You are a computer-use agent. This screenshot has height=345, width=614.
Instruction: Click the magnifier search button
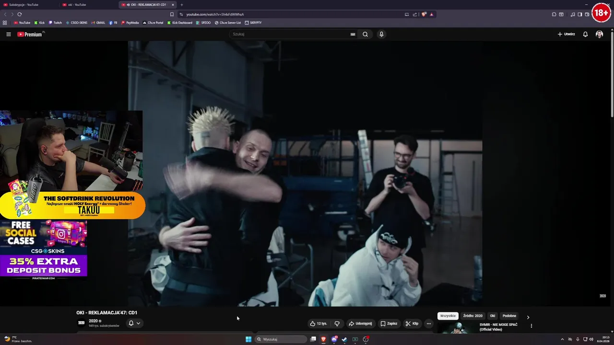click(365, 34)
